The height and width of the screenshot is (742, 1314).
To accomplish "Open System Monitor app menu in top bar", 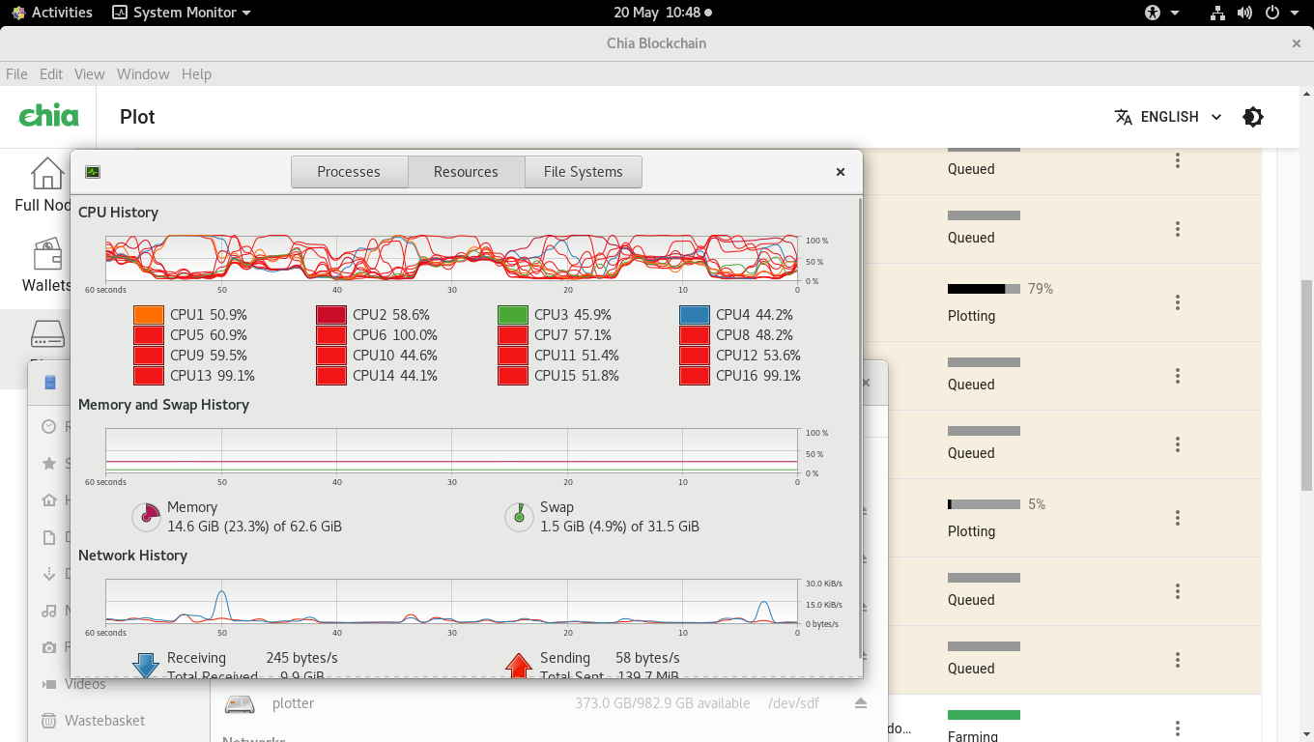I will (x=182, y=13).
